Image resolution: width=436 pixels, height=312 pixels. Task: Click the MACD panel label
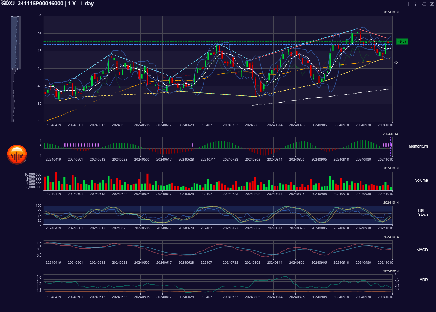tap(422, 250)
